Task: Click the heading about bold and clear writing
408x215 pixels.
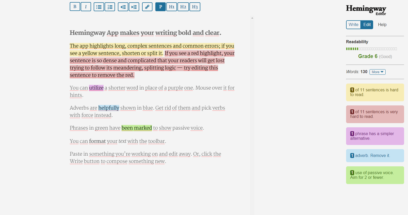Action: (145, 33)
